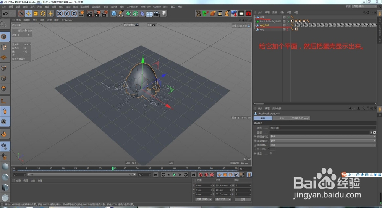Open the editor visibility dropdown
Screen dimensions: 382x208
point(323,137)
